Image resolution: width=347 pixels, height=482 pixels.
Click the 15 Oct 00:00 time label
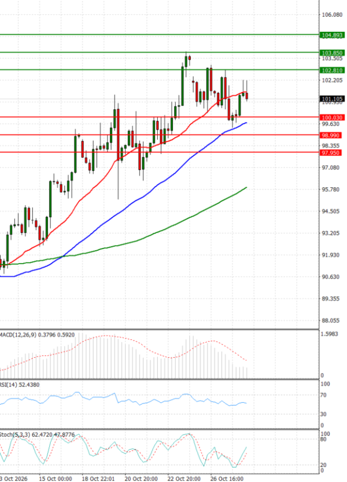(x=56, y=479)
